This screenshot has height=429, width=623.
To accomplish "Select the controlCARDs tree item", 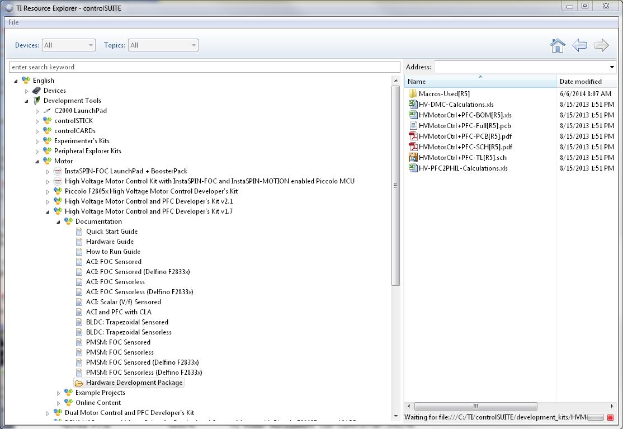I will [75, 131].
